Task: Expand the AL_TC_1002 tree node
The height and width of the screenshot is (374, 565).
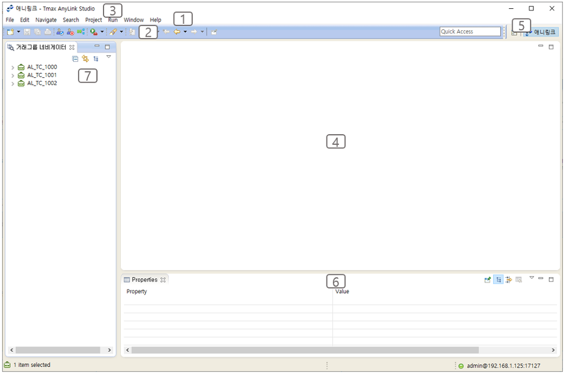Action: coord(12,84)
